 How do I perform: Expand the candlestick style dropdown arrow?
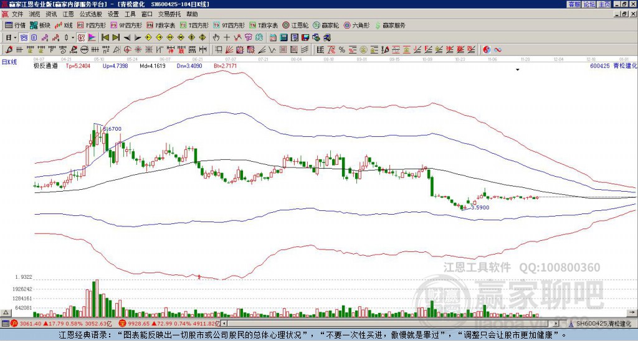[73, 37]
